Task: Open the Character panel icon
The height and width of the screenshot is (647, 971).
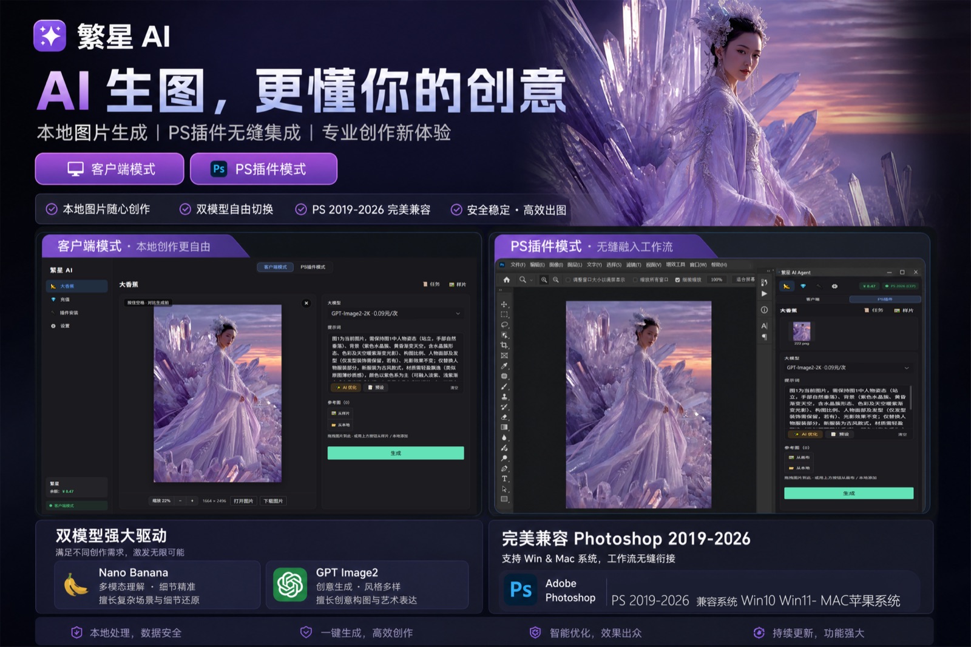Action: click(764, 326)
